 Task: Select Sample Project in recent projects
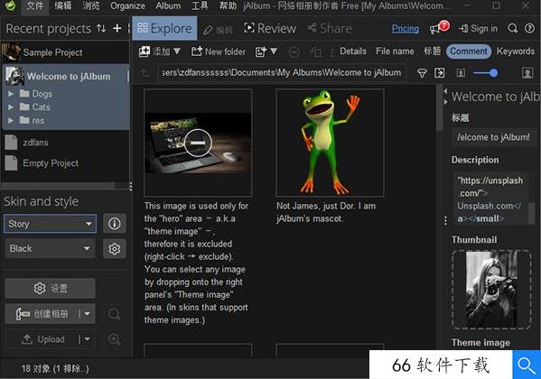(x=65, y=52)
